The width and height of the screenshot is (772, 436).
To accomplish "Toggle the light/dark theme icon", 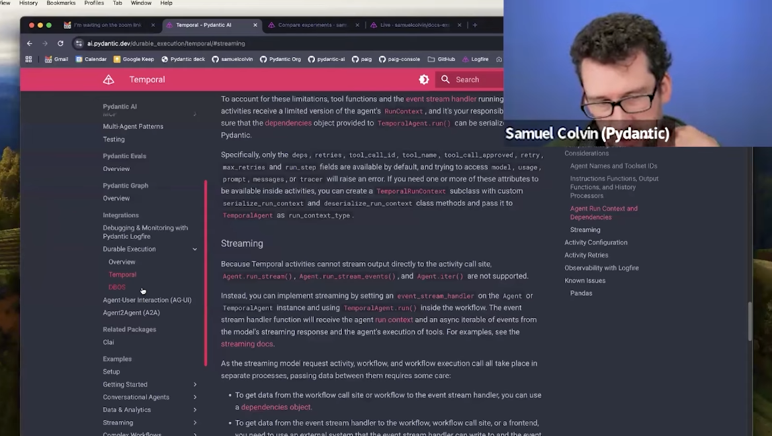I will click(x=423, y=80).
